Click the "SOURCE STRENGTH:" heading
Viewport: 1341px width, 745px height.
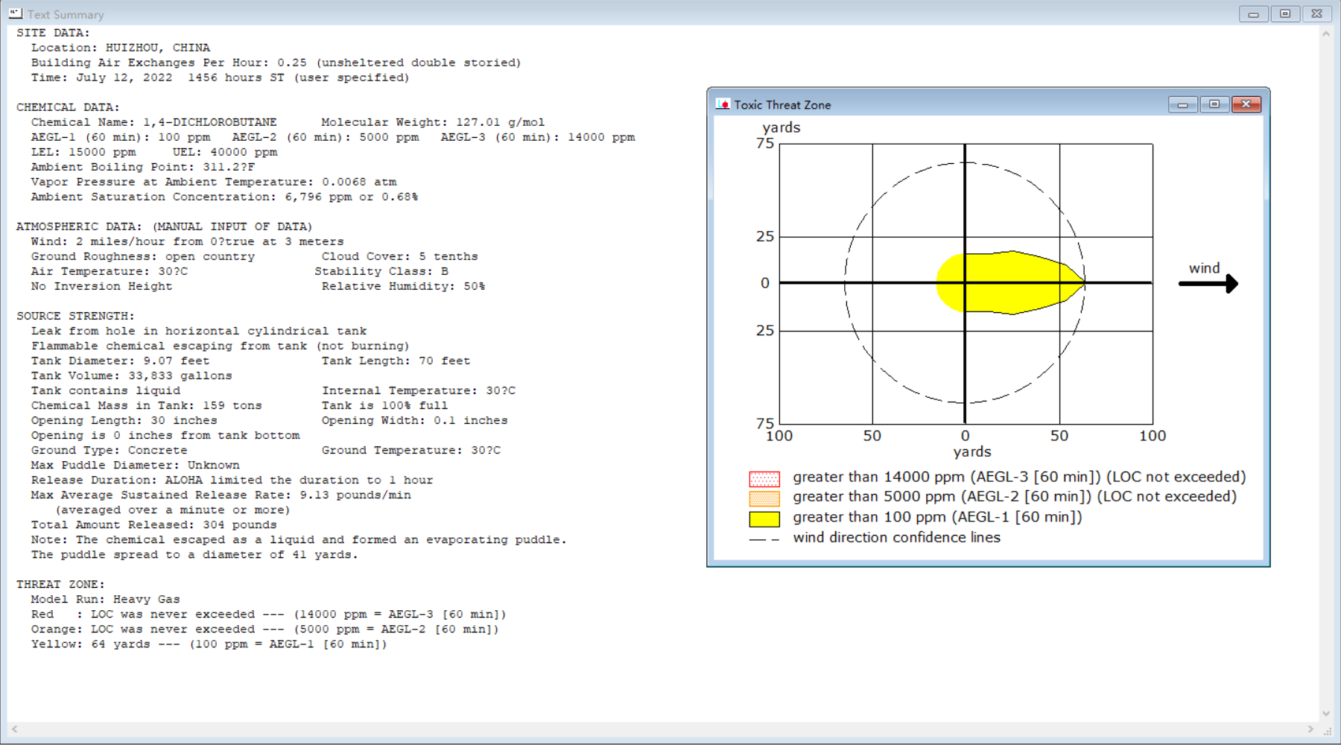click(x=75, y=316)
